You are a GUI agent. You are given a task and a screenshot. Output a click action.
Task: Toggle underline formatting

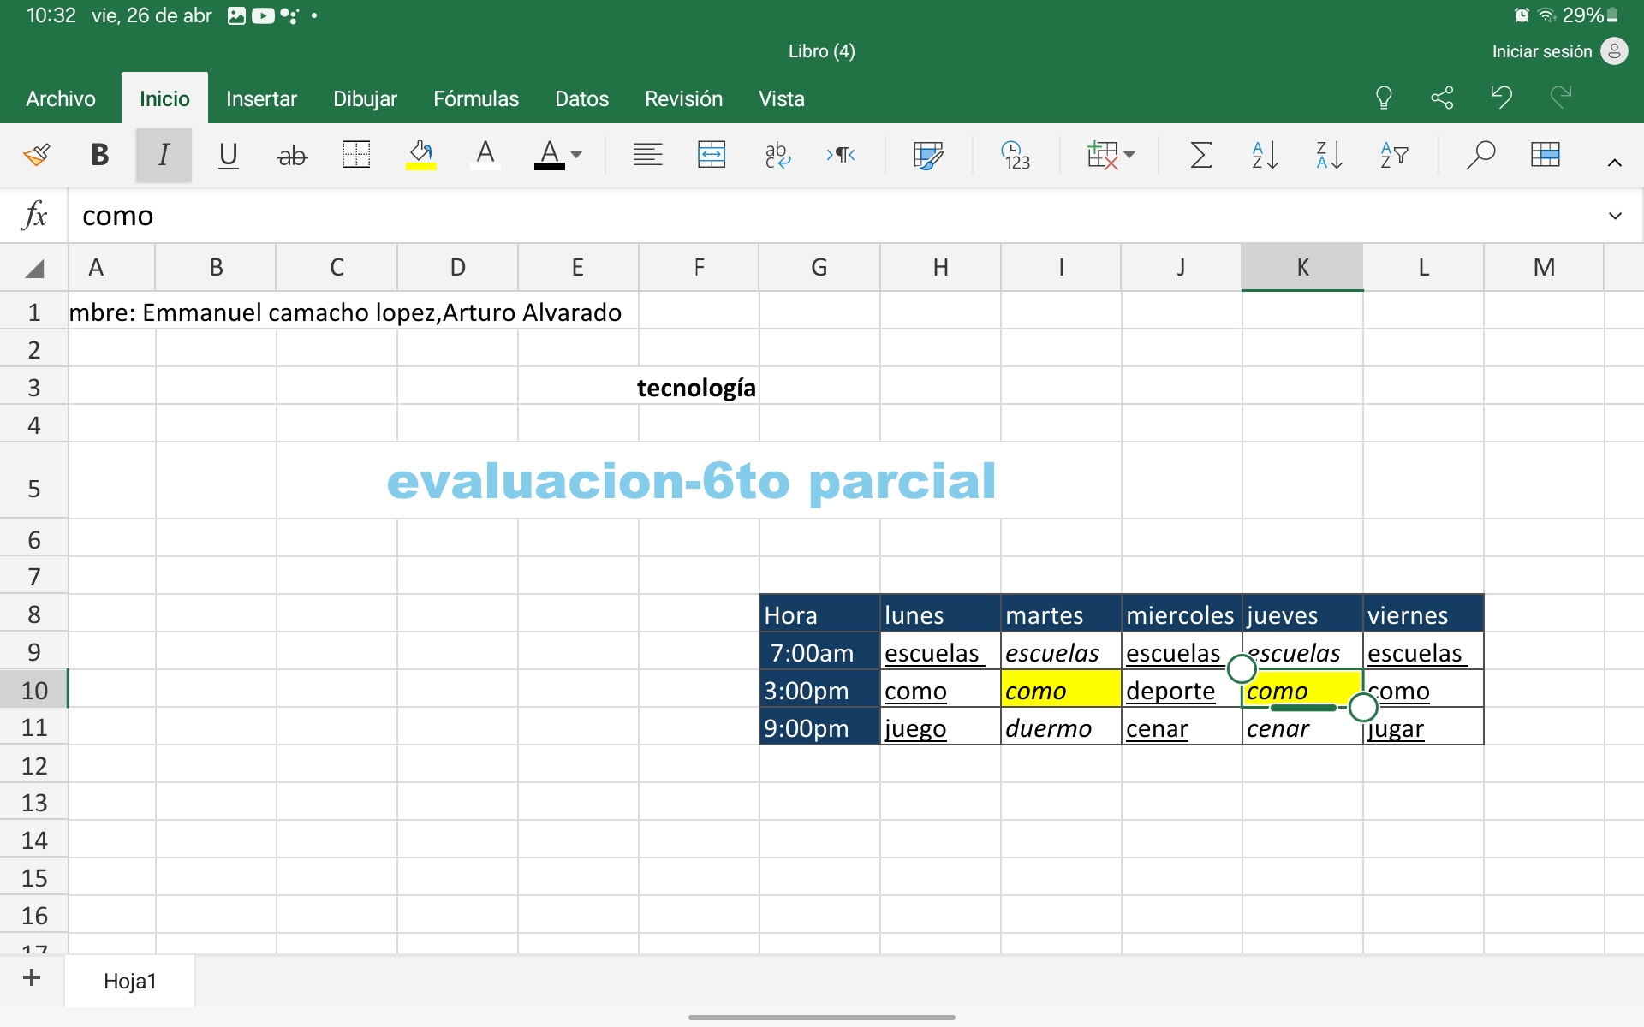click(x=228, y=155)
